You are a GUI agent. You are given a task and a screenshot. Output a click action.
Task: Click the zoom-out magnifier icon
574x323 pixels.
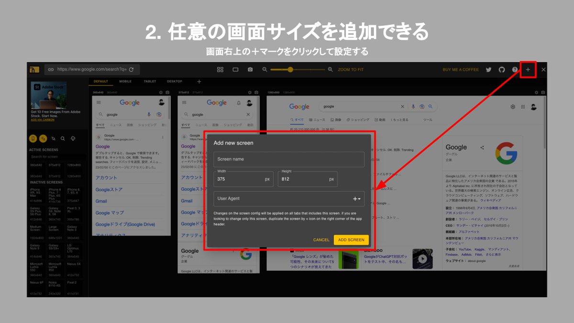(x=265, y=69)
